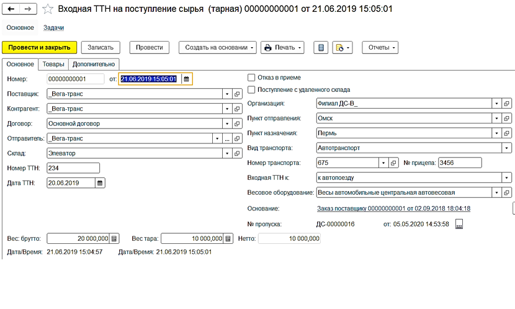Click the Нетто value 10 000,000
The width and height of the screenshot is (515, 309).
coord(289,239)
